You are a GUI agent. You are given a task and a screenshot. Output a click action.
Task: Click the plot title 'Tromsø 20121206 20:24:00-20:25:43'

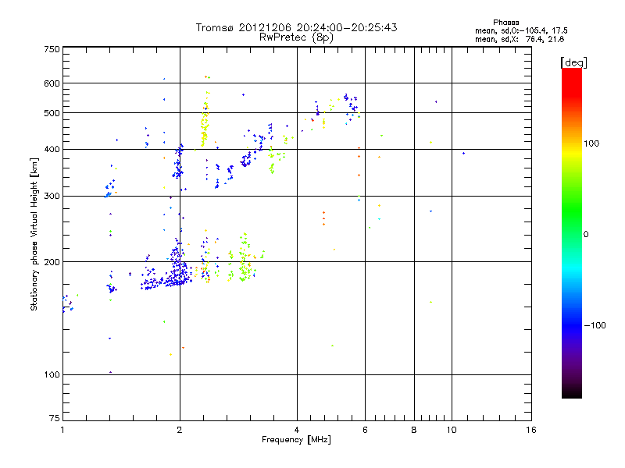pyautogui.click(x=296, y=27)
